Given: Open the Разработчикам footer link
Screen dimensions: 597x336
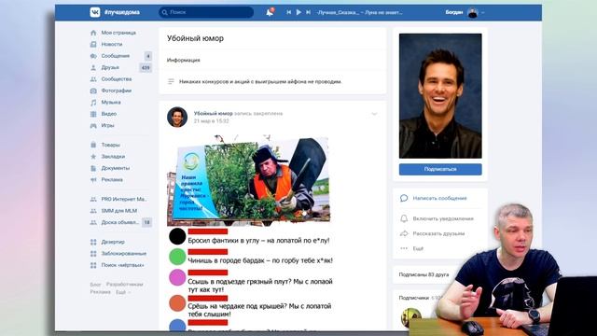Looking at the screenshot, I should (x=124, y=284).
